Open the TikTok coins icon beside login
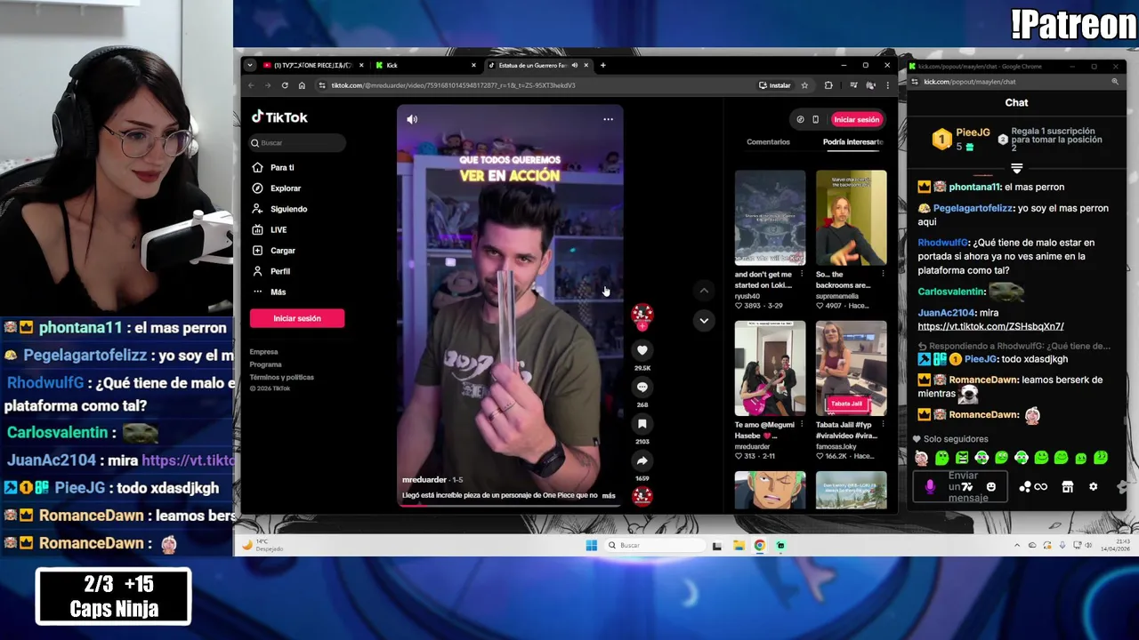Viewport: 1139px width, 640px height. (x=800, y=119)
